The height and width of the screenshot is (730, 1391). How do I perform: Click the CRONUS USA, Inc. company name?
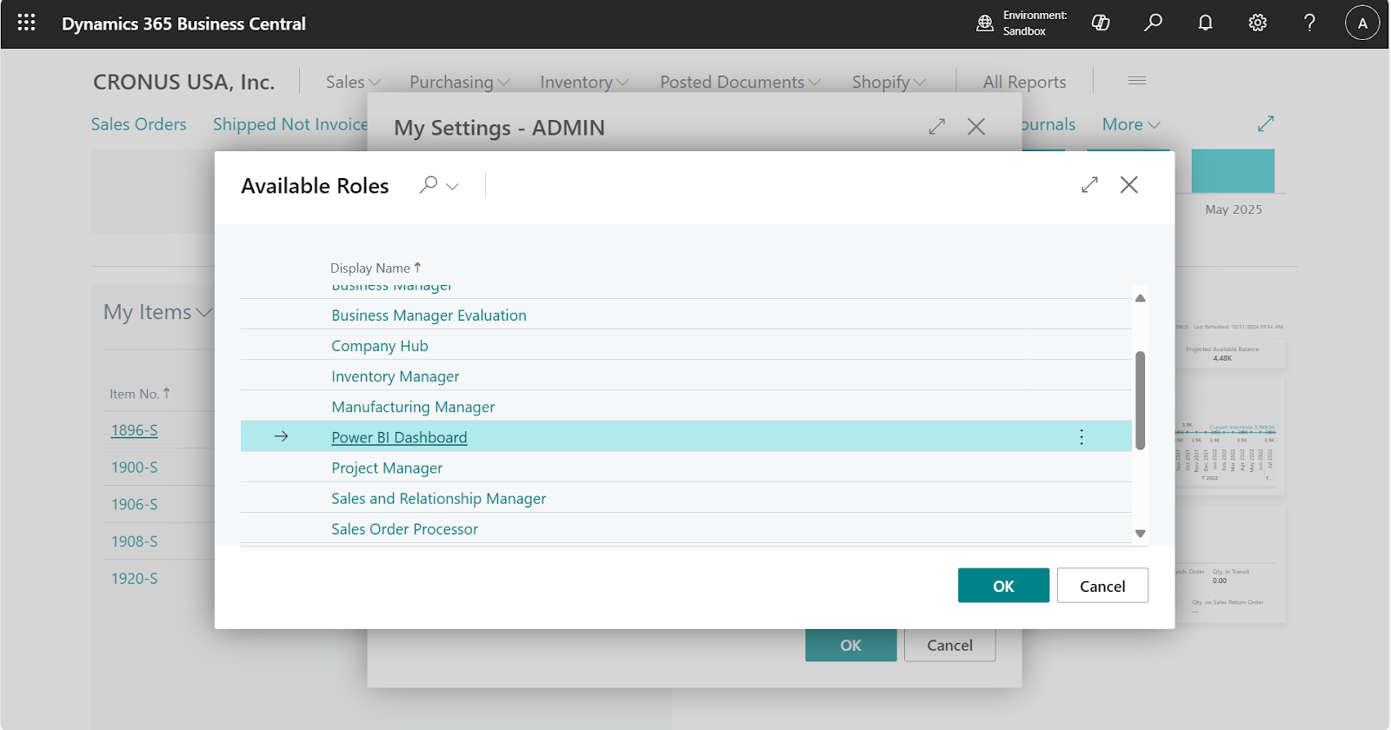183,82
